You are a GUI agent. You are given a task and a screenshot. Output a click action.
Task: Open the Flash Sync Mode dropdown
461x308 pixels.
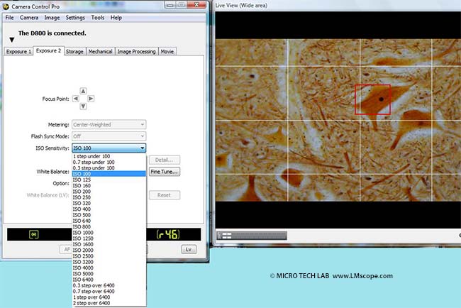click(x=109, y=136)
